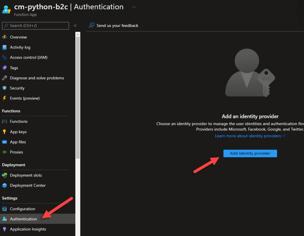Image resolution: width=304 pixels, height=236 pixels.
Task: Click Send us your feedback
Action: 113,26
